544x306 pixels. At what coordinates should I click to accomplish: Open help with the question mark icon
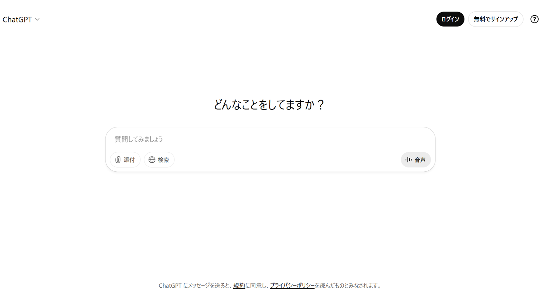click(534, 19)
